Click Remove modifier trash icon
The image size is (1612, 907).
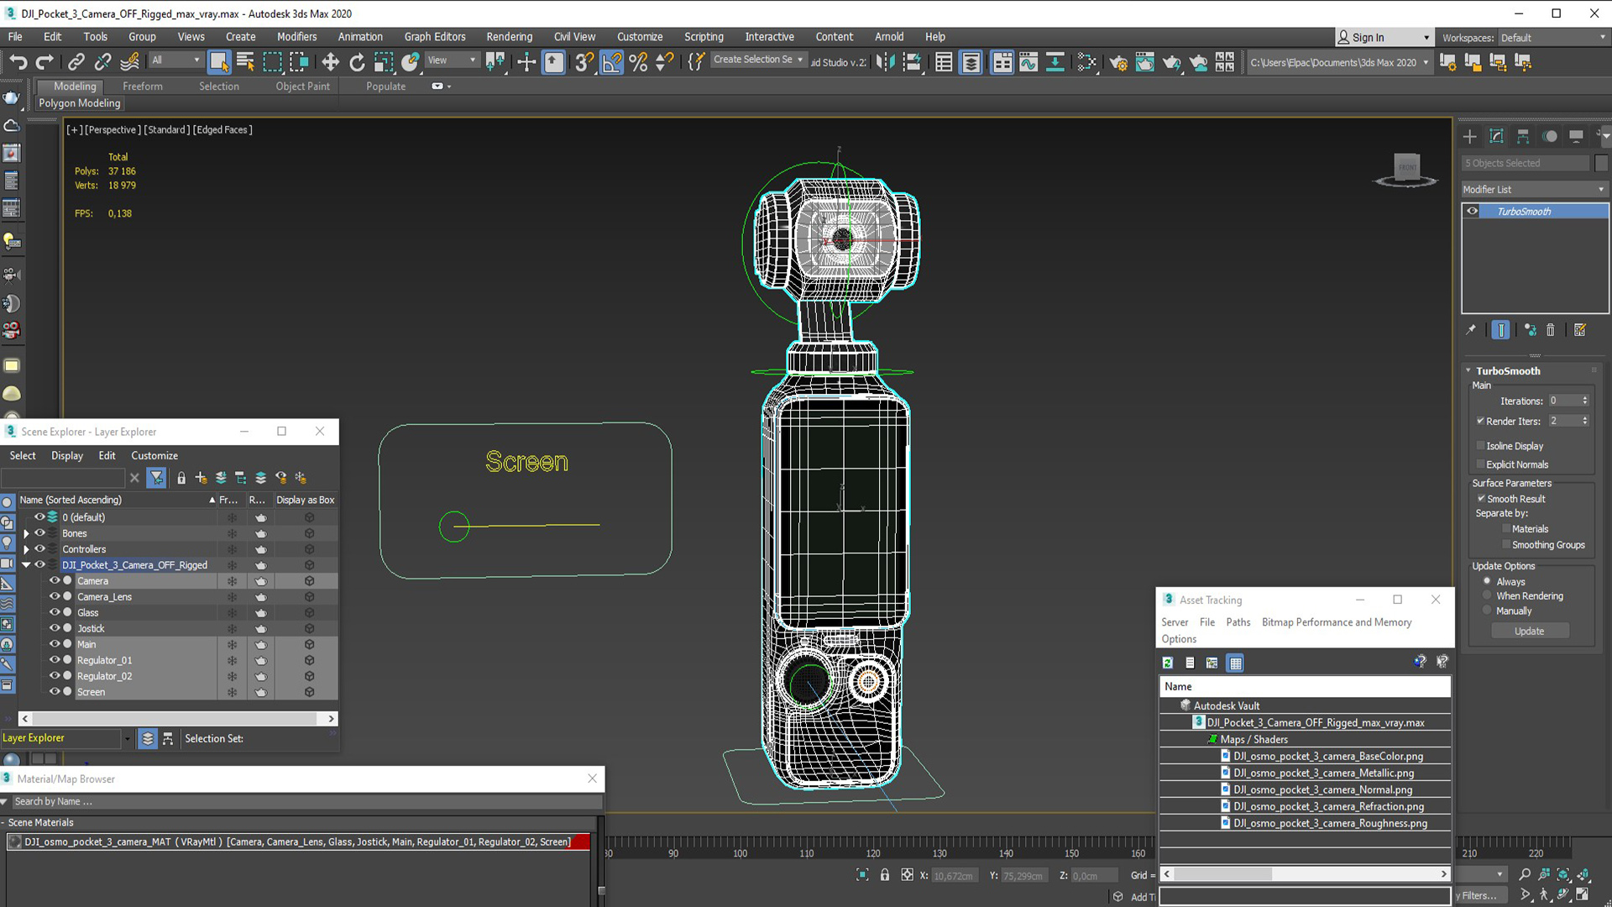(1551, 330)
